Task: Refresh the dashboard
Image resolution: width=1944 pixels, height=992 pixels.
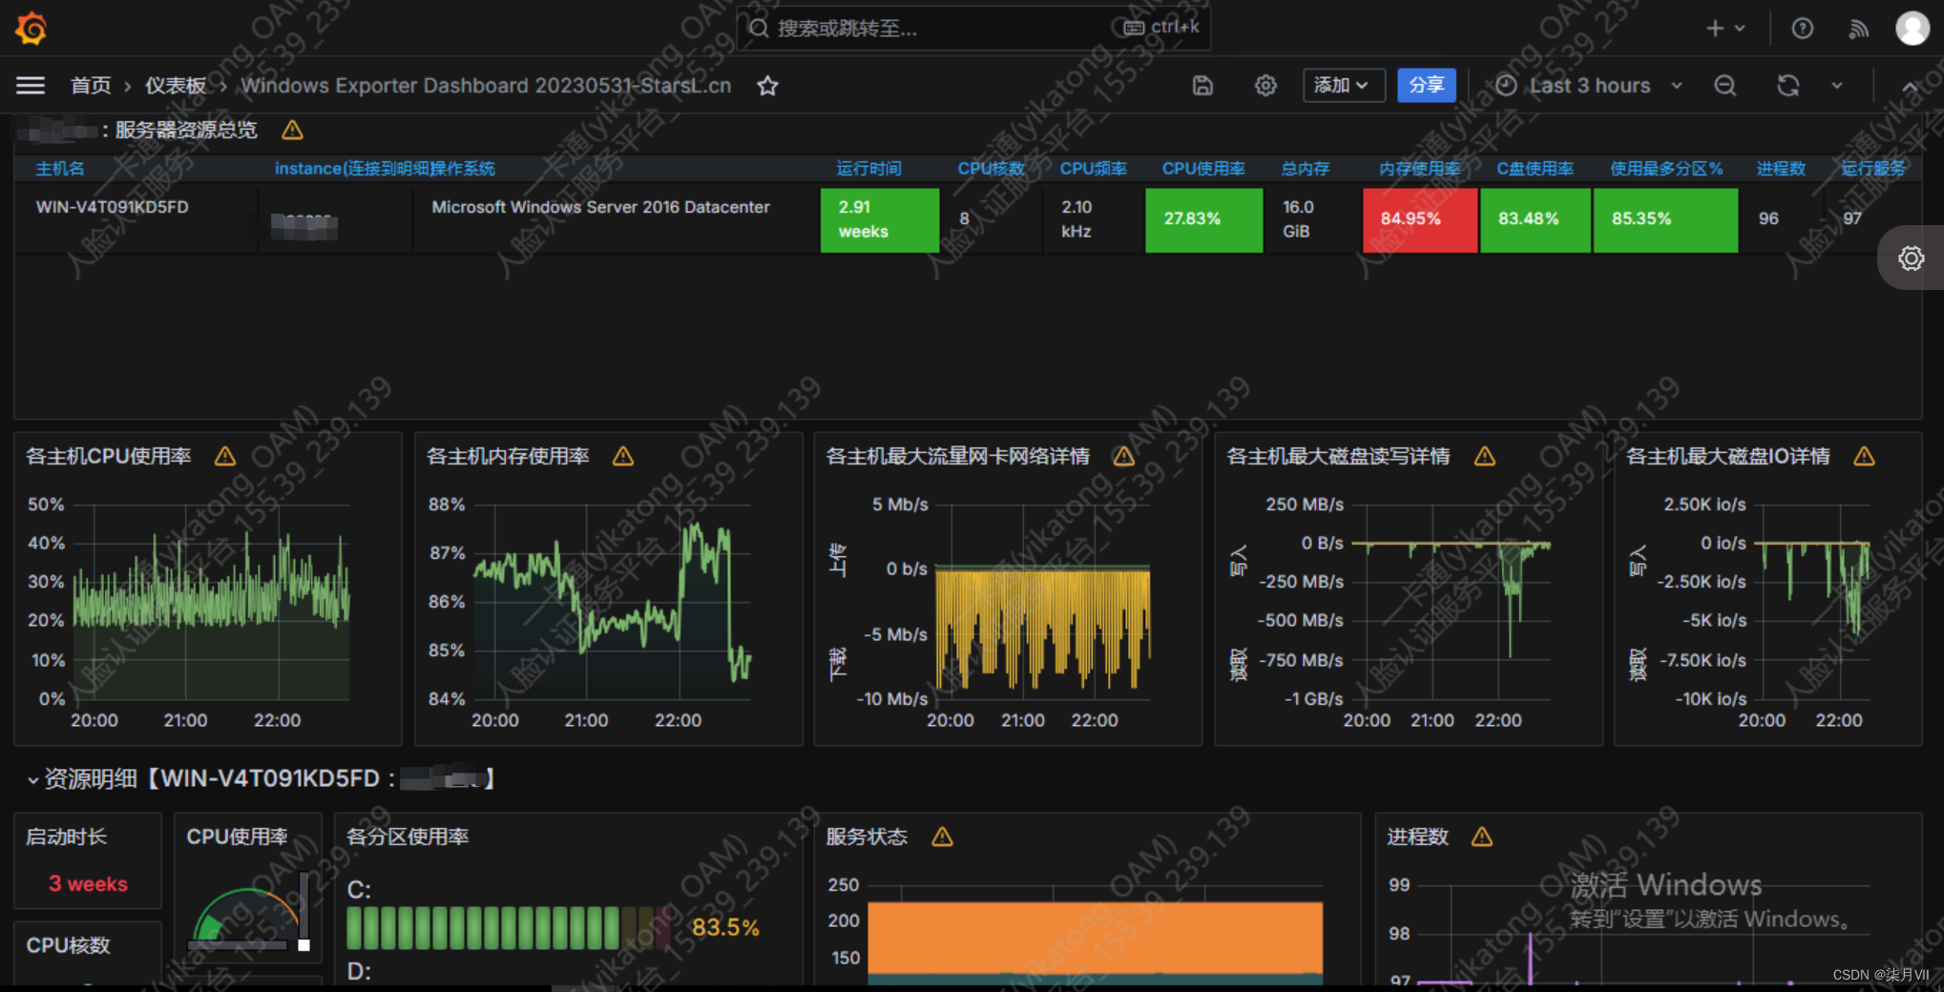Action: tap(1787, 86)
